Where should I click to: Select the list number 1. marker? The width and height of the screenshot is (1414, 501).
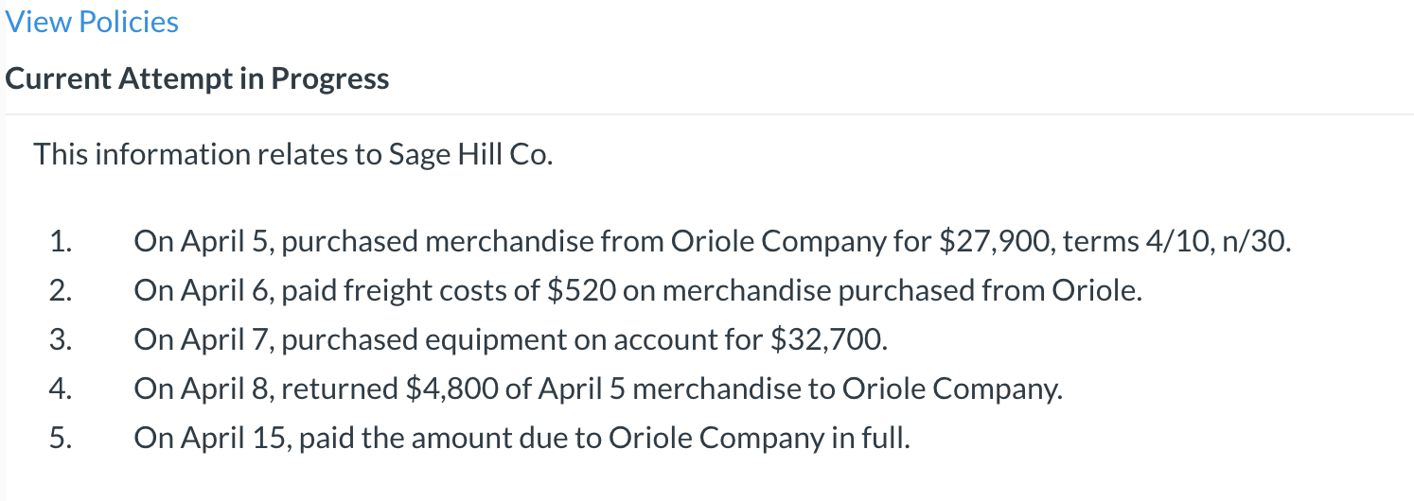coord(61,242)
